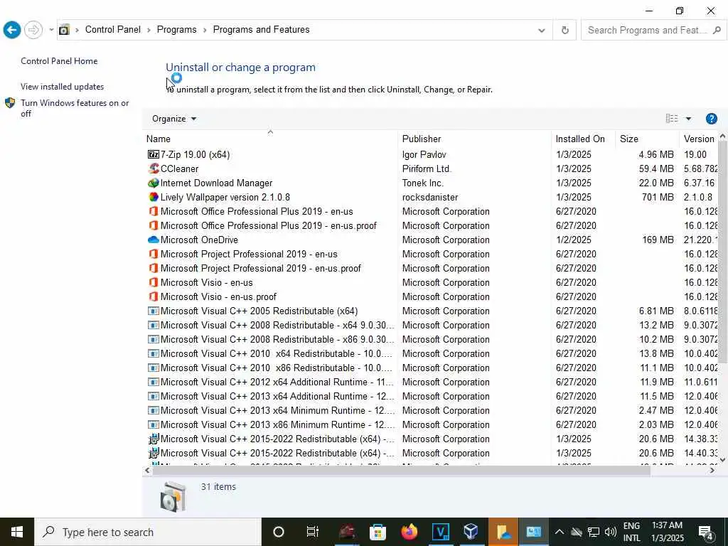Select Microsoft Project Professional 2019 - en-us.proof
728x546 pixels.
tap(260, 268)
